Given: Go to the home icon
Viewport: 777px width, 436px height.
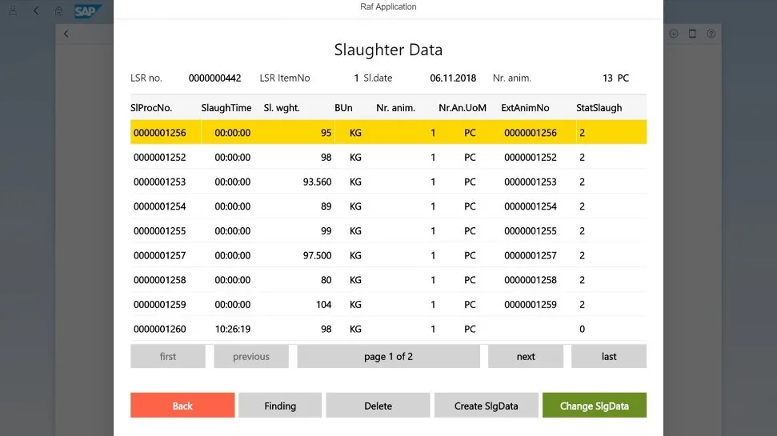Looking at the screenshot, I should tap(58, 11).
